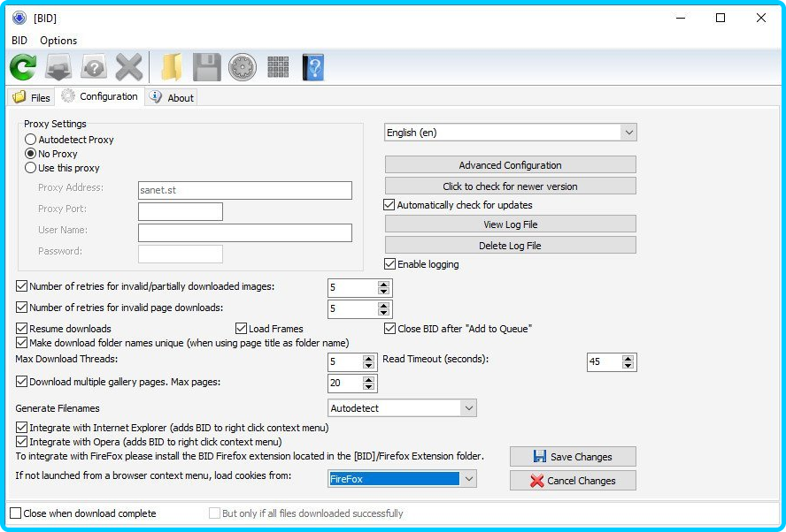Click the Proxy Port field
786x532 pixels.
[181, 211]
